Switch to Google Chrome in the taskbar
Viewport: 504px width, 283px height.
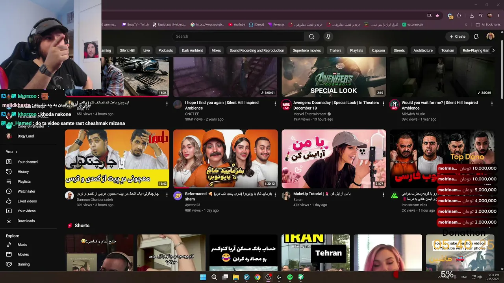coord(258,277)
